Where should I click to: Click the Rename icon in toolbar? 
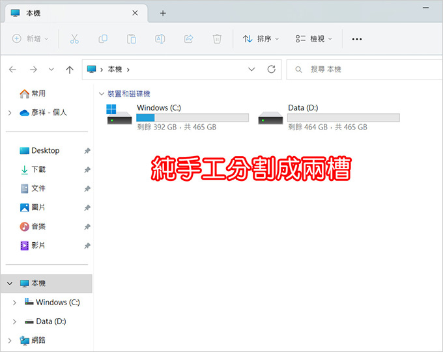pyautogui.click(x=160, y=39)
